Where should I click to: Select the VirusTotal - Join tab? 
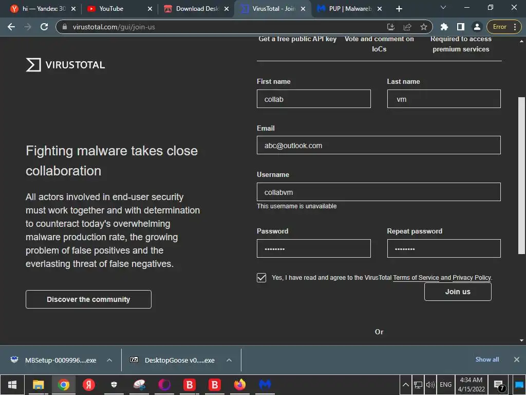(274, 9)
